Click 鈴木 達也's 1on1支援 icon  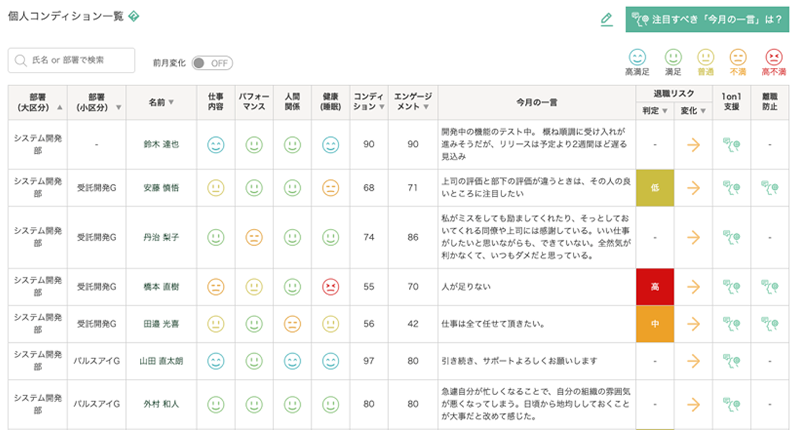pyautogui.click(x=731, y=145)
